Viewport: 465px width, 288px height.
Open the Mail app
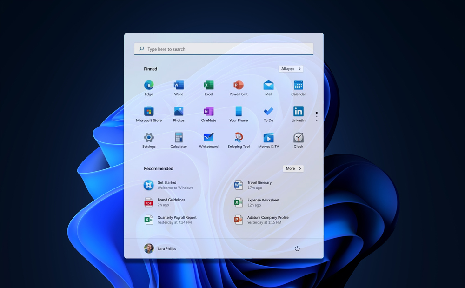click(x=268, y=88)
